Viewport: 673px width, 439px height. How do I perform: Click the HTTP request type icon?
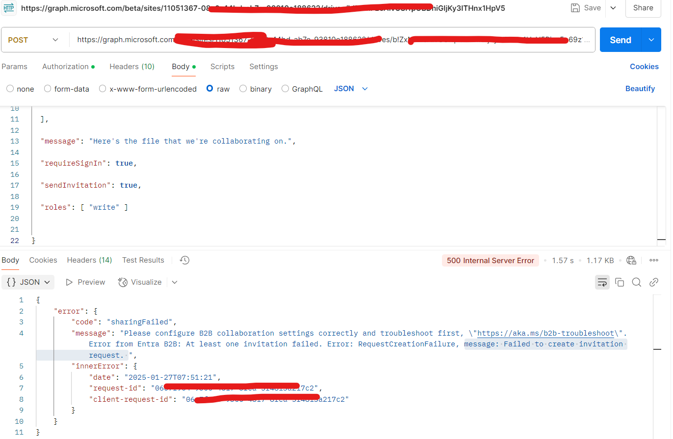(9, 8)
